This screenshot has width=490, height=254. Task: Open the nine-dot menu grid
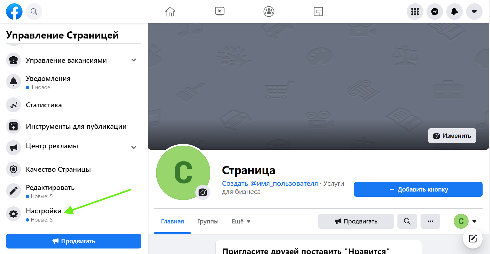tap(415, 12)
